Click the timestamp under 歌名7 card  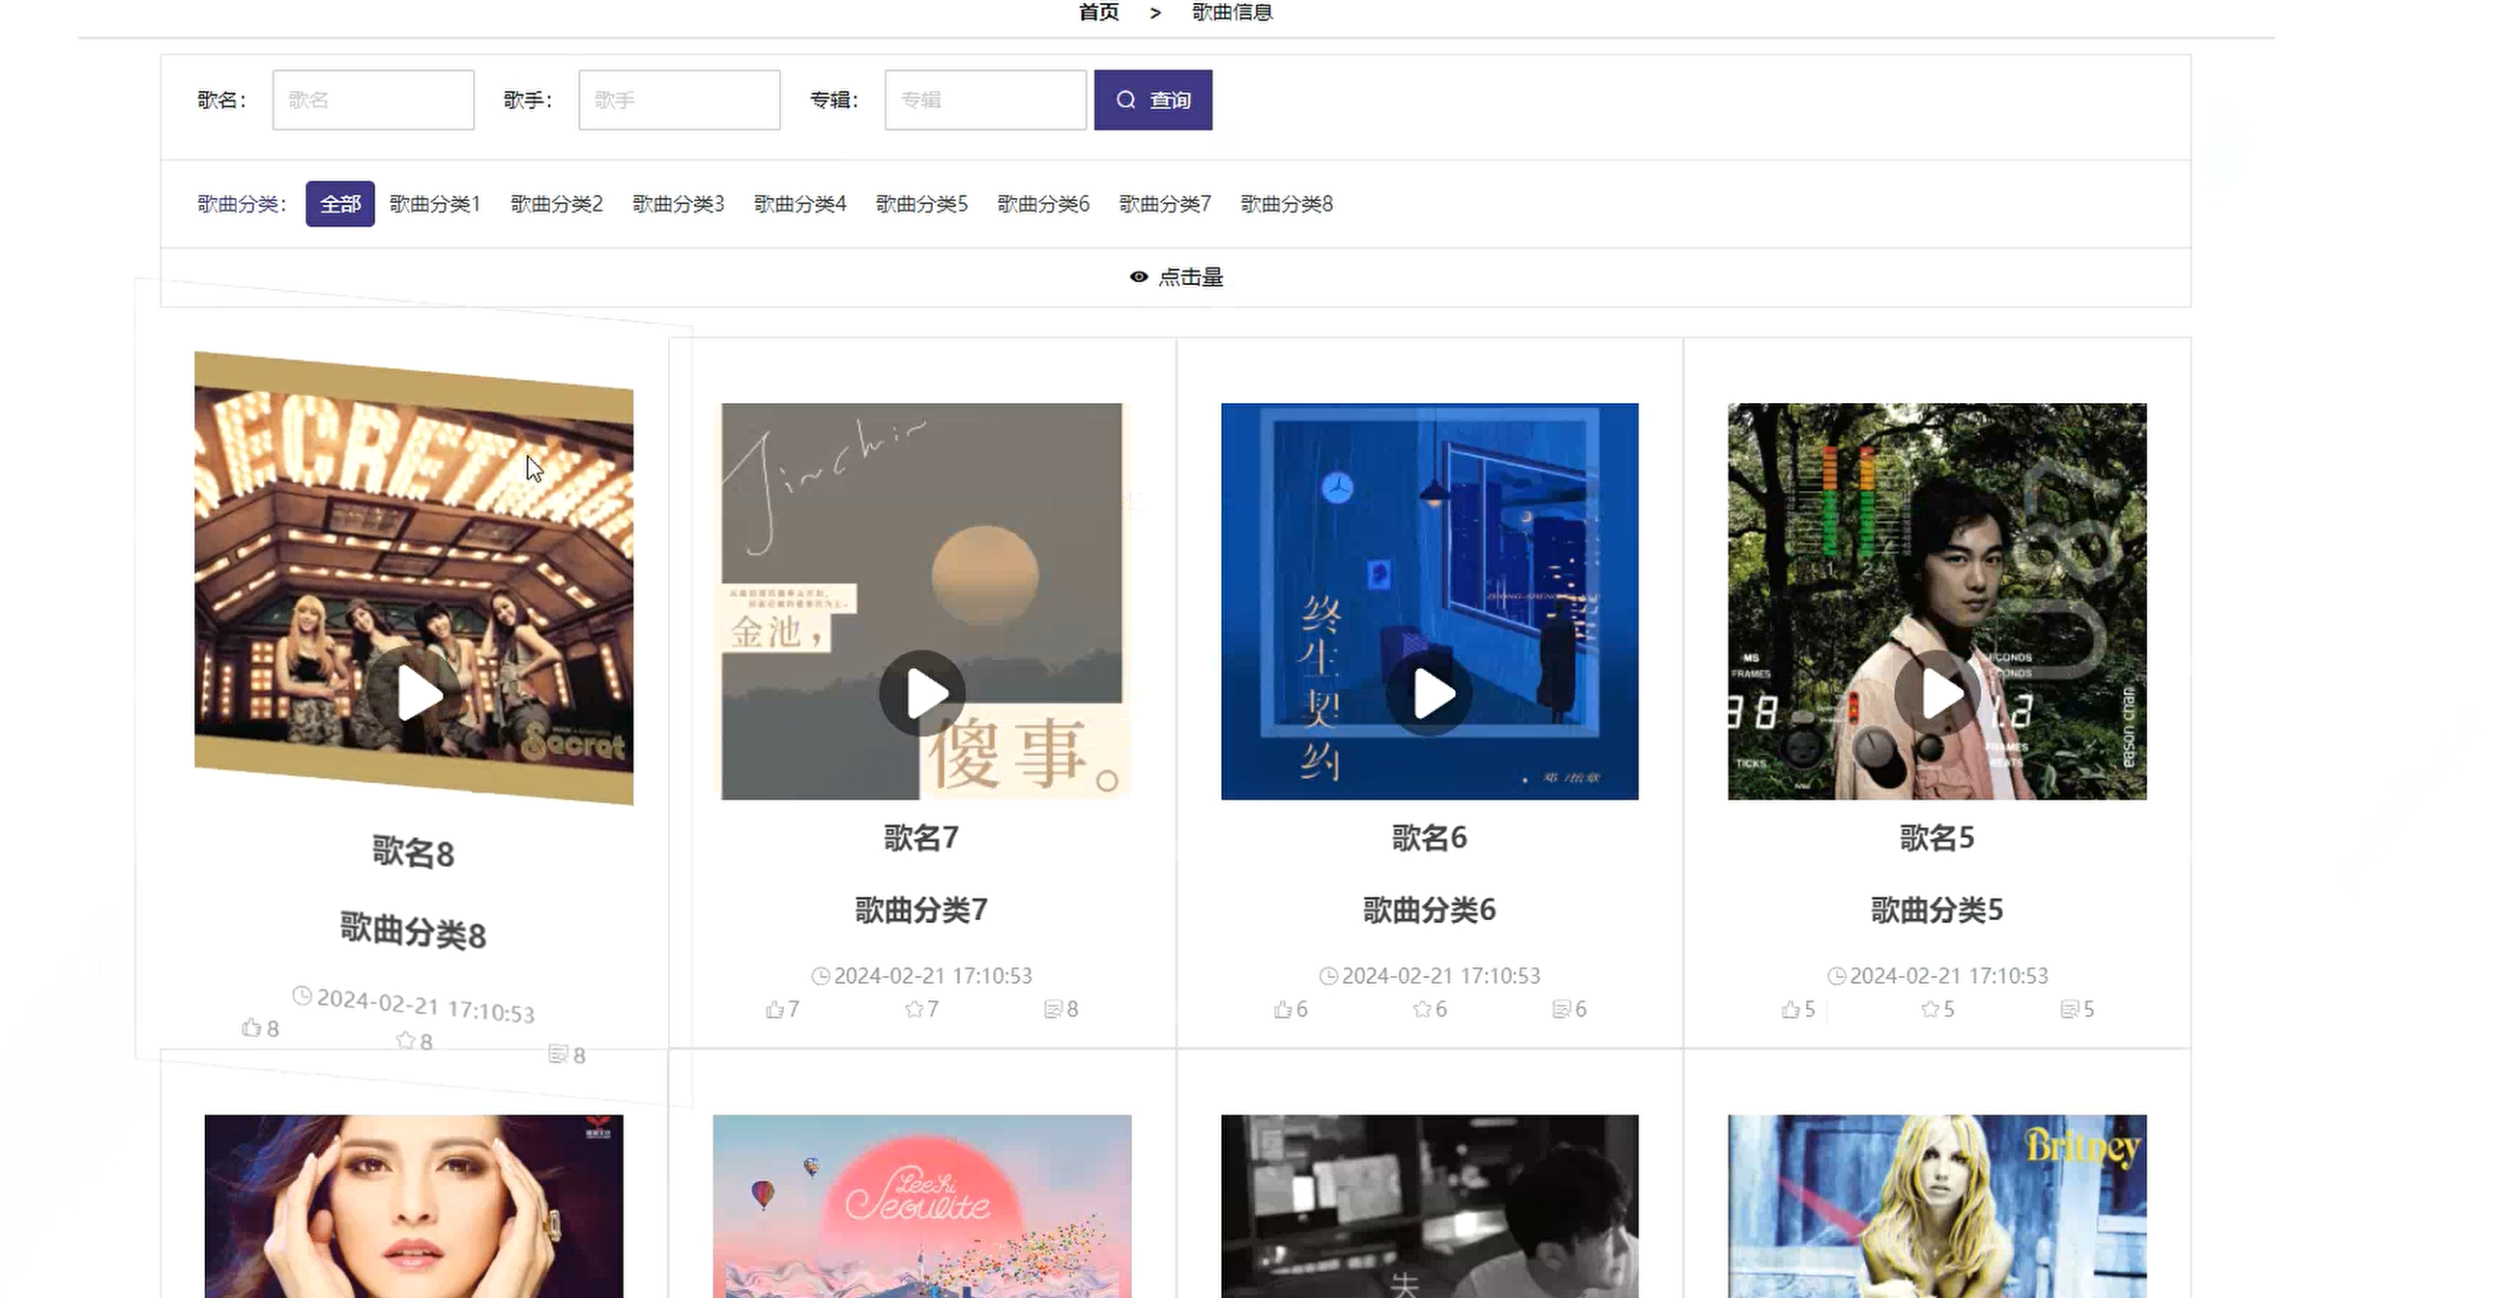pyautogui.click(x=933, y=975)
